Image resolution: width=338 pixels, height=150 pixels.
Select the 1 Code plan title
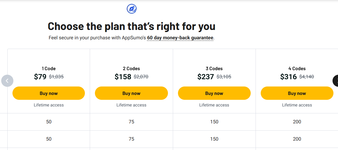[49, 69]
